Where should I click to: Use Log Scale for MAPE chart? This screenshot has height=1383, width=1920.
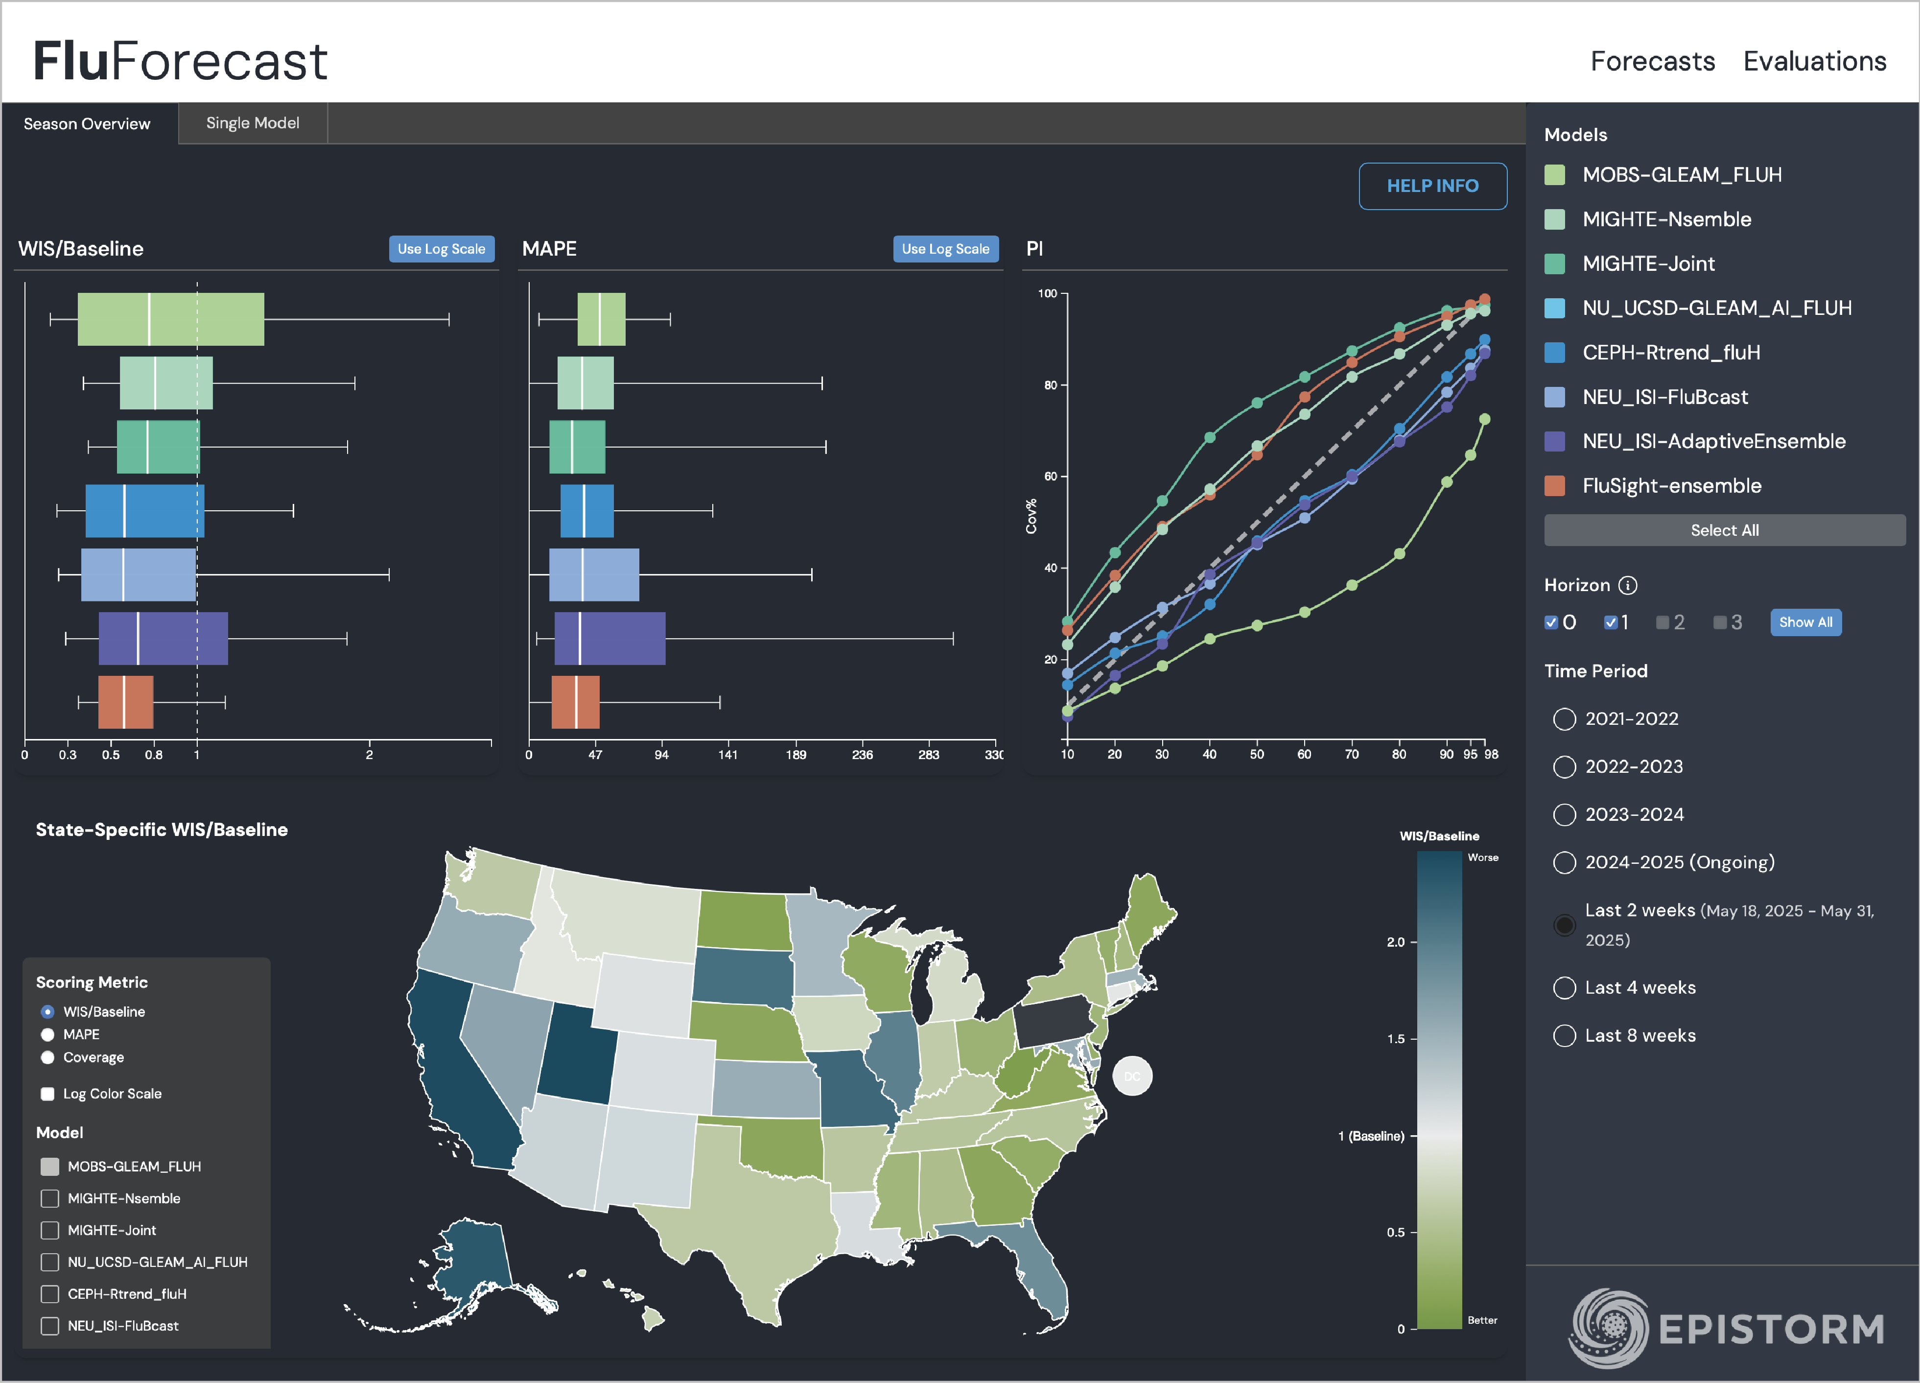[x=946, y=249]
